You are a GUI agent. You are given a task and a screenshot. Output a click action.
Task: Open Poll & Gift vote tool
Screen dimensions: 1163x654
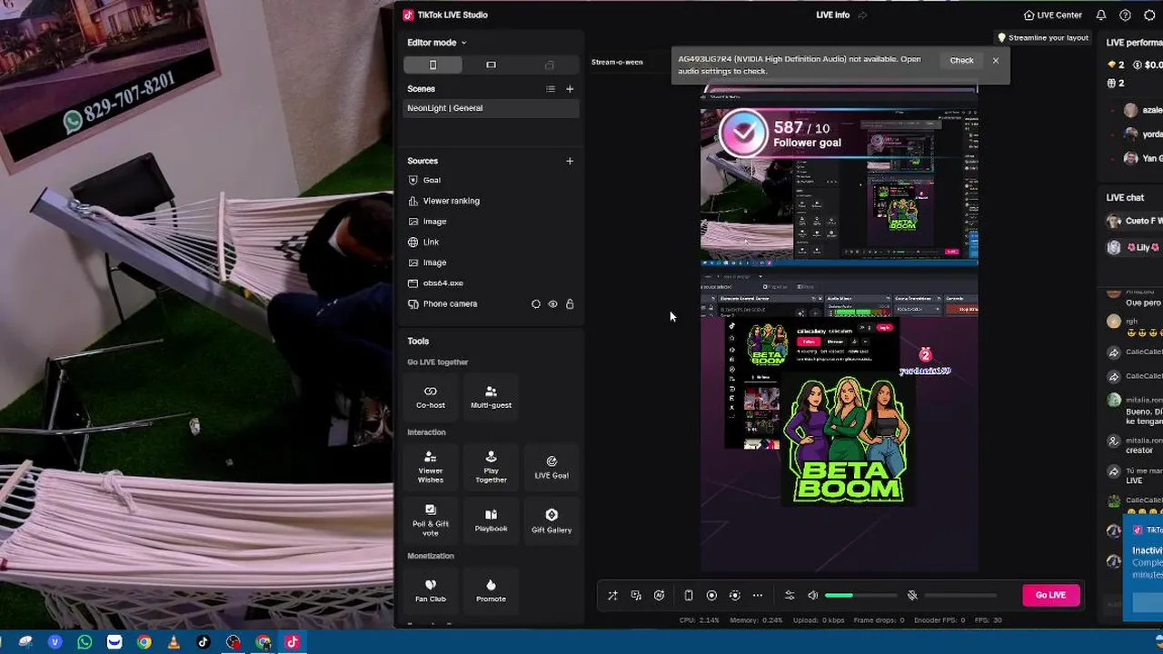(x=431, y=520)
